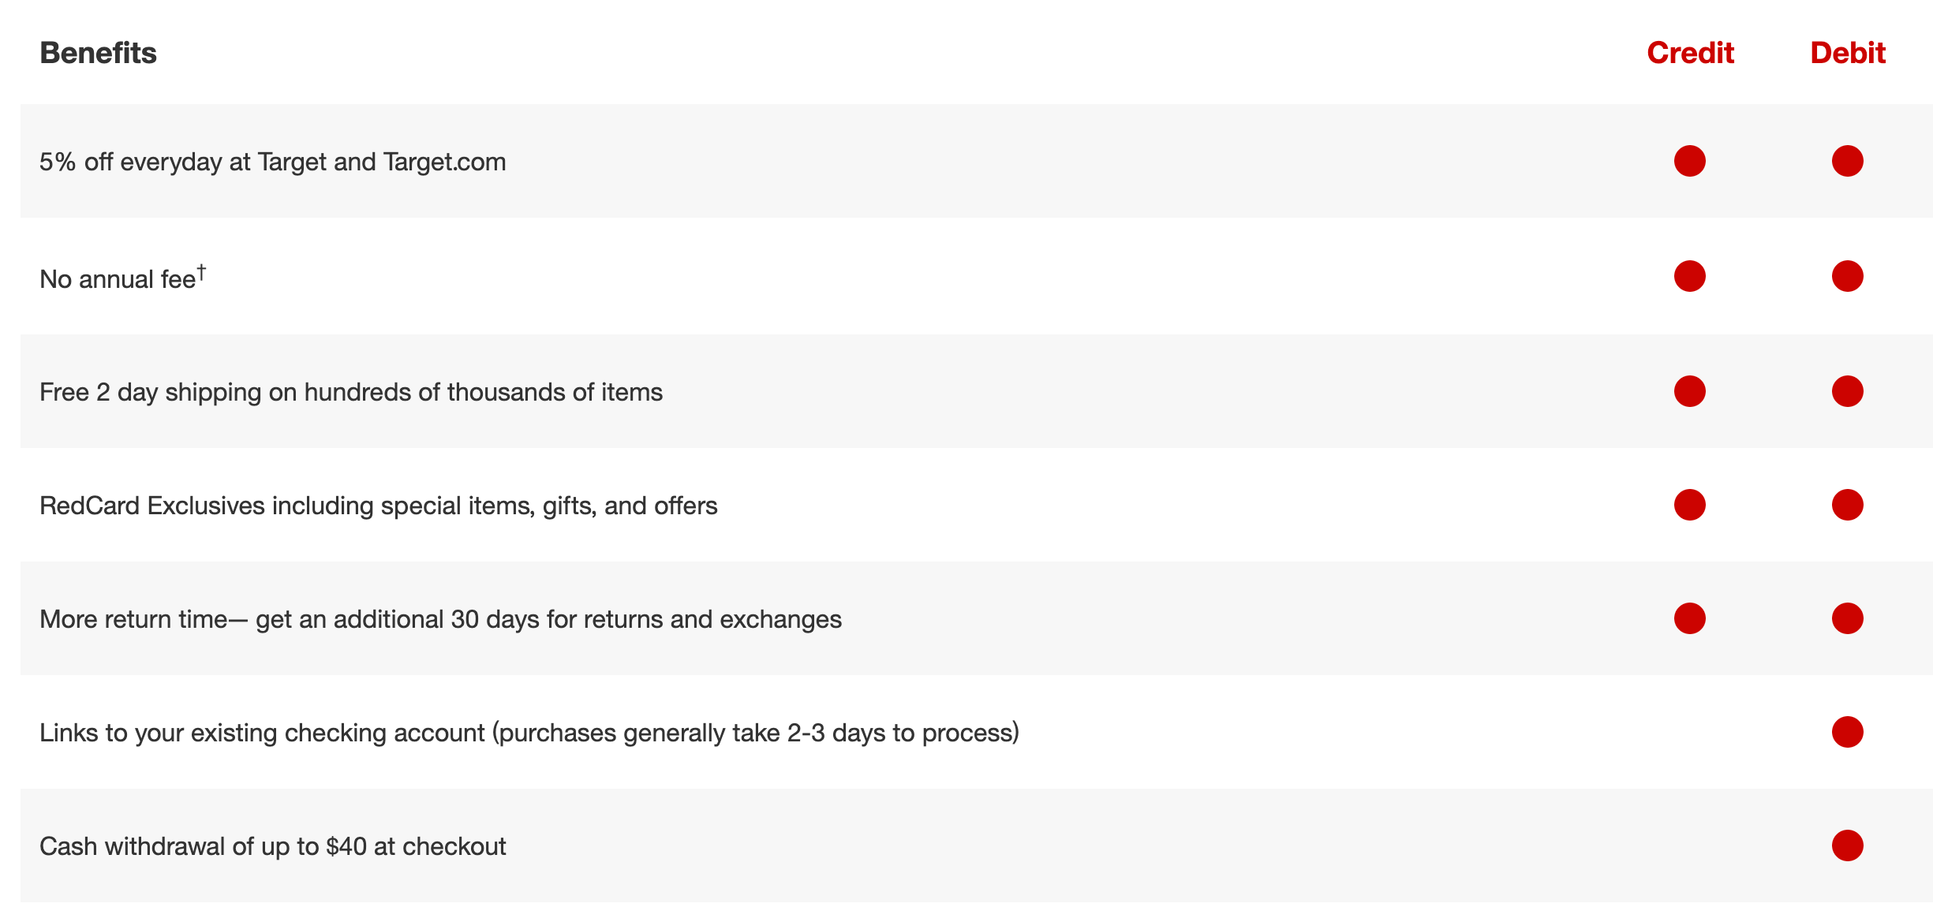The width and height of the screenshot is (1933, 907).
Task: Click the Debit dot for 5% off everyday
Action: 1847,161
